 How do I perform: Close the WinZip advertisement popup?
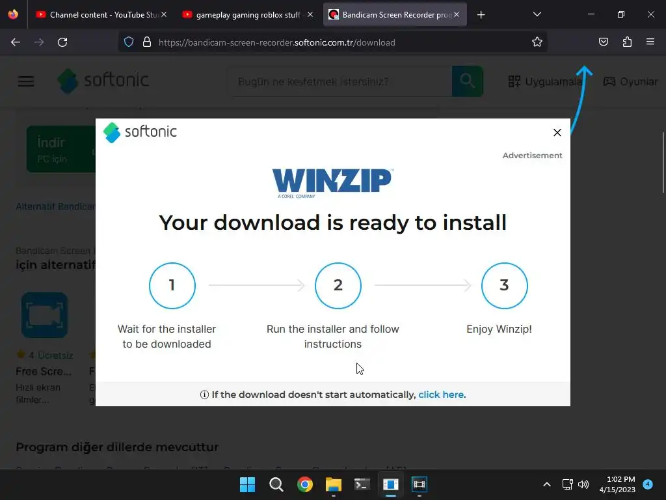tap(557, 133)
